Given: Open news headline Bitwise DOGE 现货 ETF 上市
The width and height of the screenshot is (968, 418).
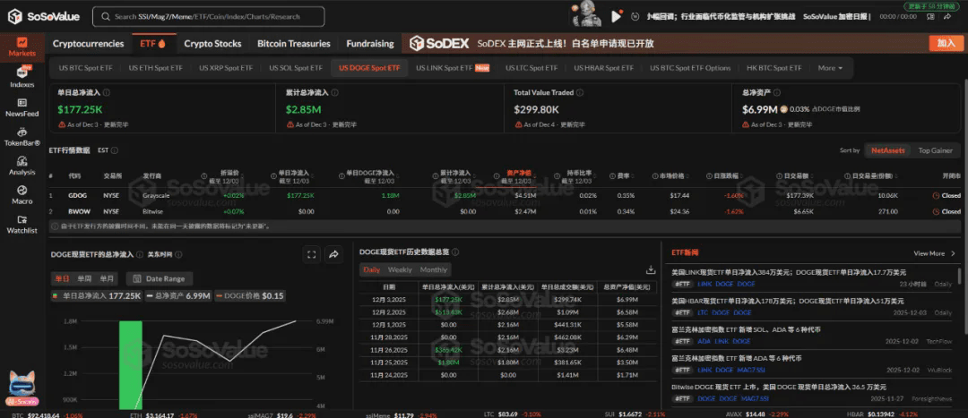Looking at the screenshot, I should point(779,387).
